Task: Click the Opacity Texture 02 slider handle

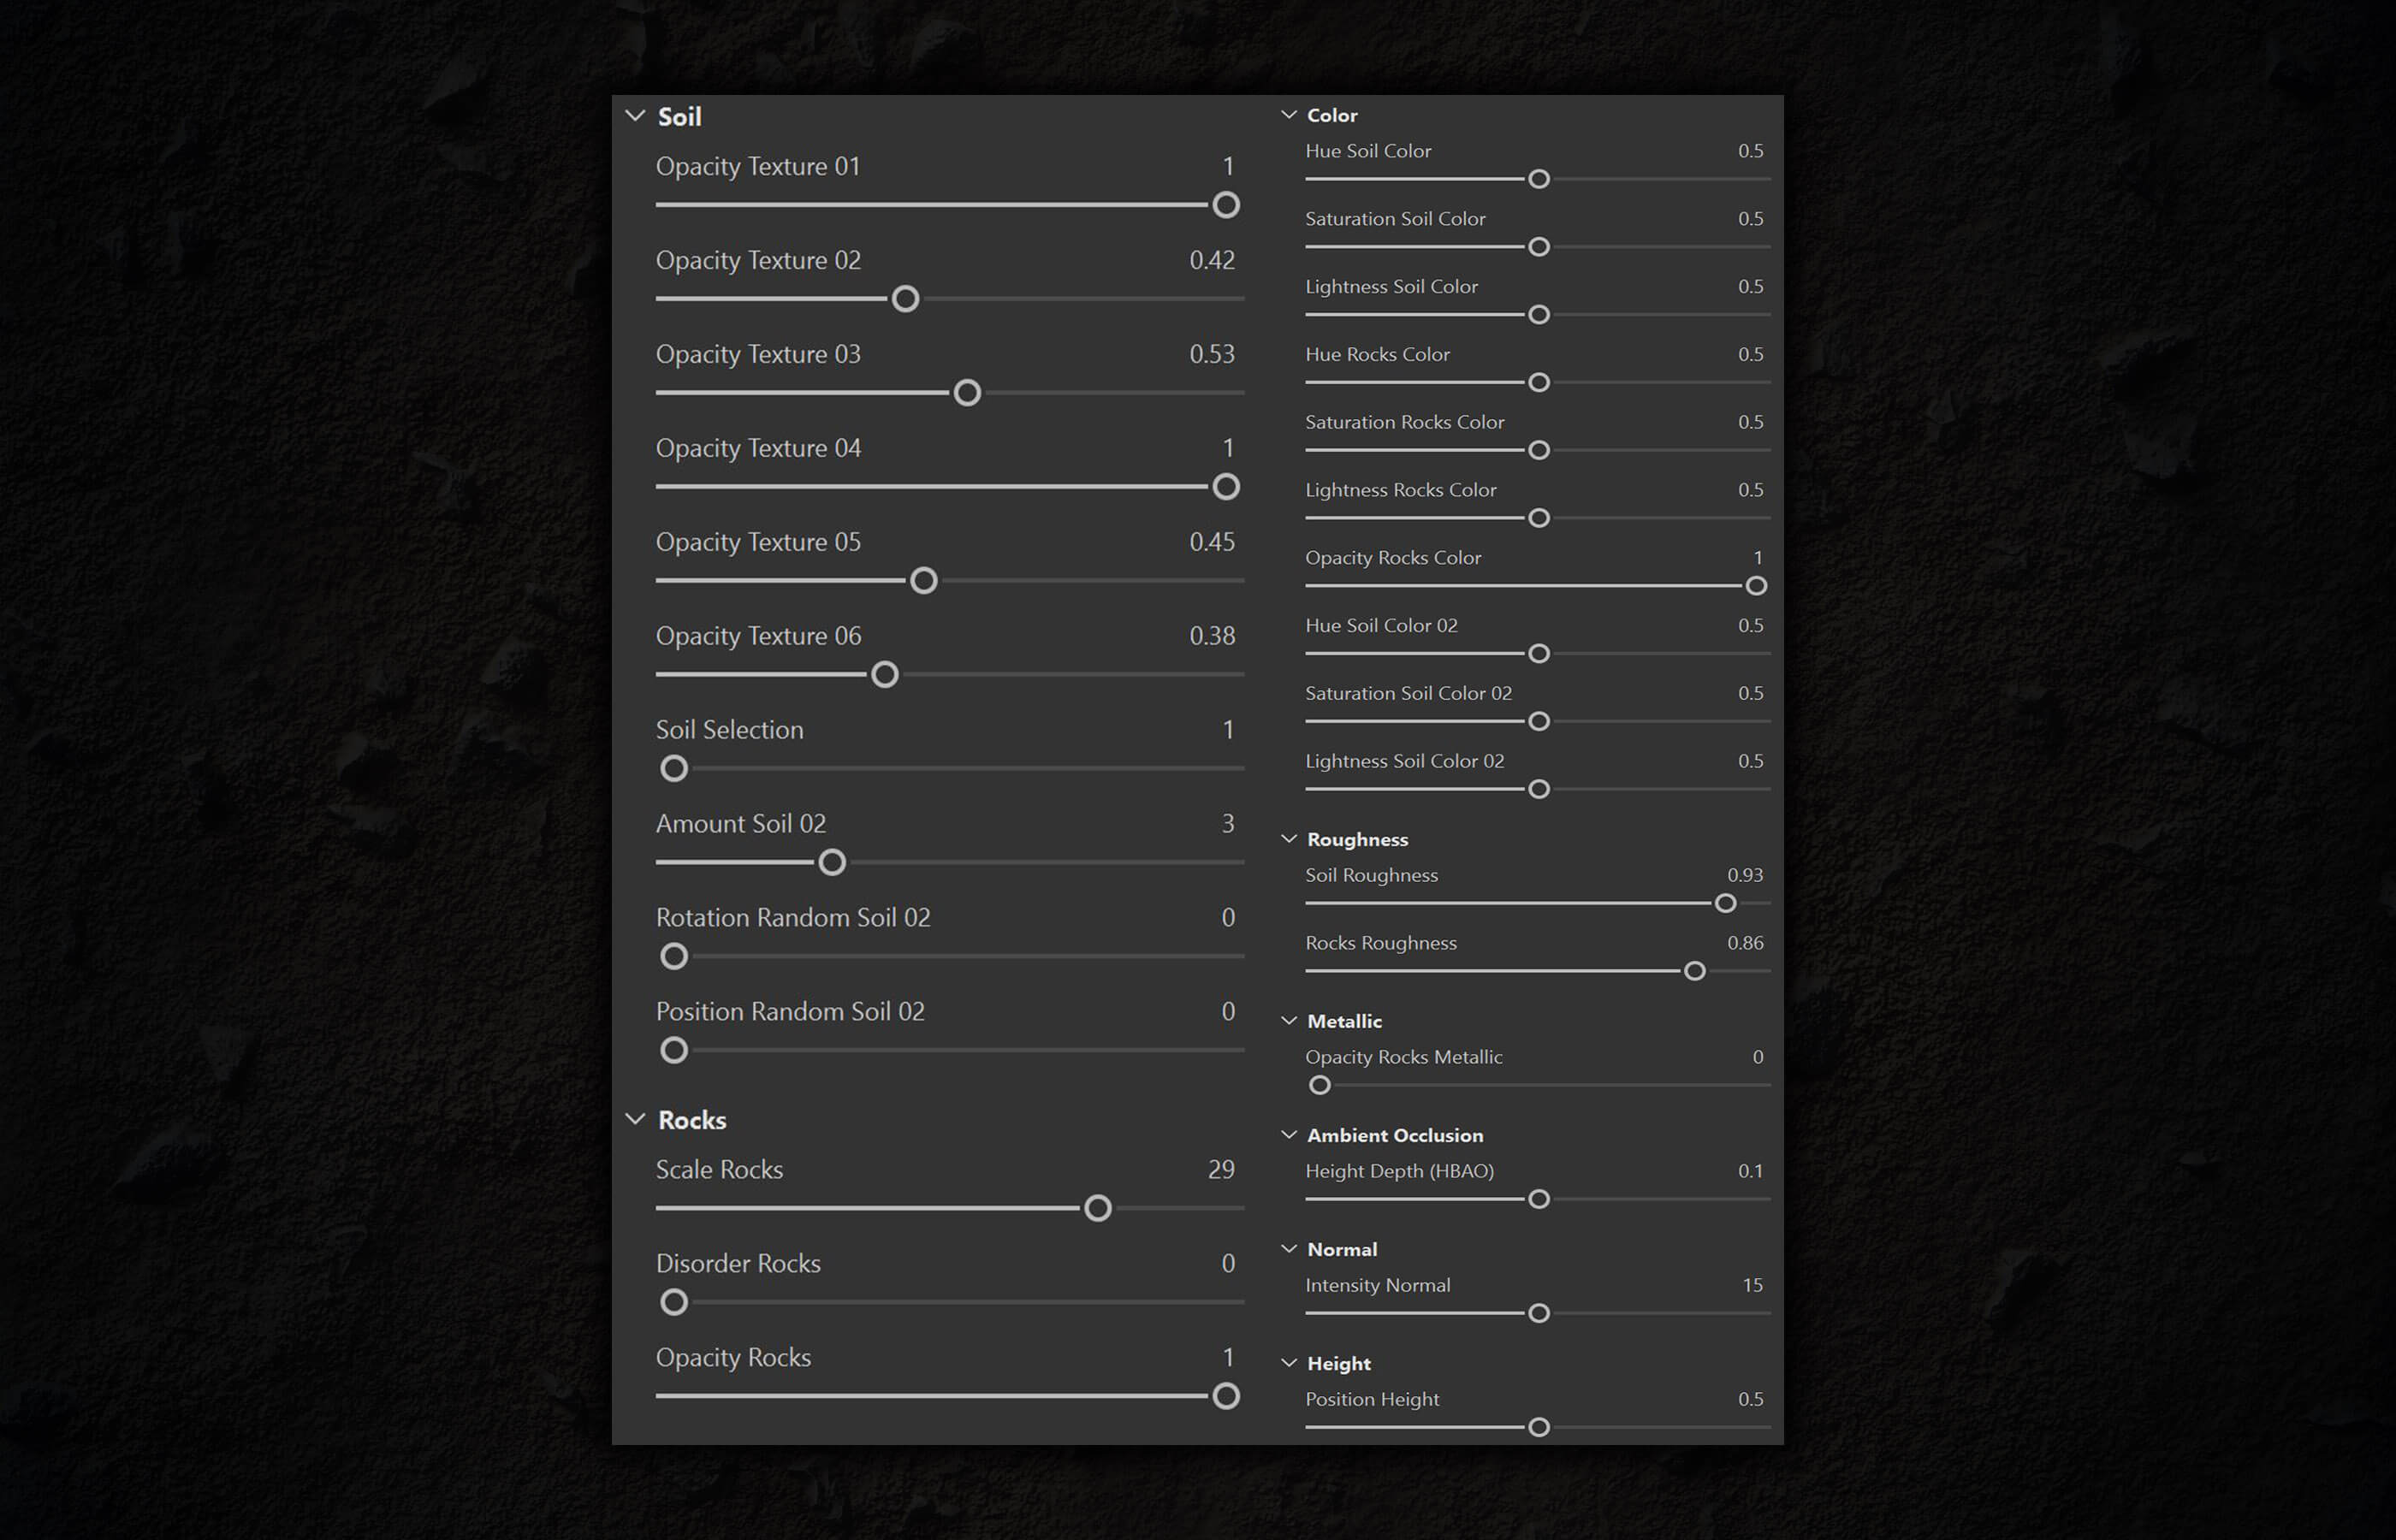Action: (x=905, y=299)
